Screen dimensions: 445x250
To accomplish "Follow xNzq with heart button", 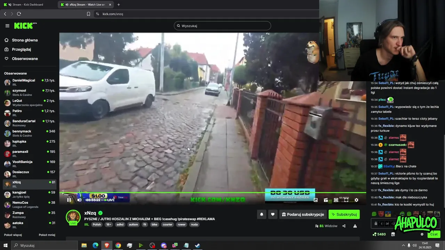I will pyautogui.click(x=273, y=215).
